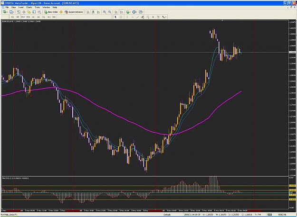Select the M30 timeframe
Viewport: 297px width, 217px height.
28,17
